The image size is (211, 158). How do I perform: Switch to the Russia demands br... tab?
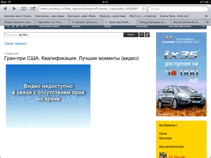click(x=187, y=22)
